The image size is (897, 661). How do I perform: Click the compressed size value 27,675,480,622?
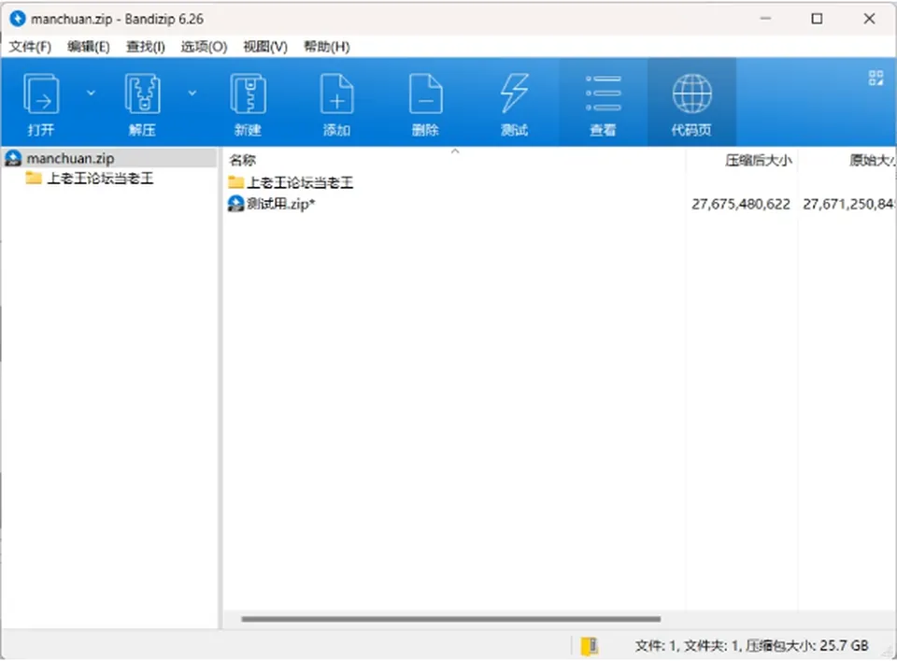pos(741,204)
